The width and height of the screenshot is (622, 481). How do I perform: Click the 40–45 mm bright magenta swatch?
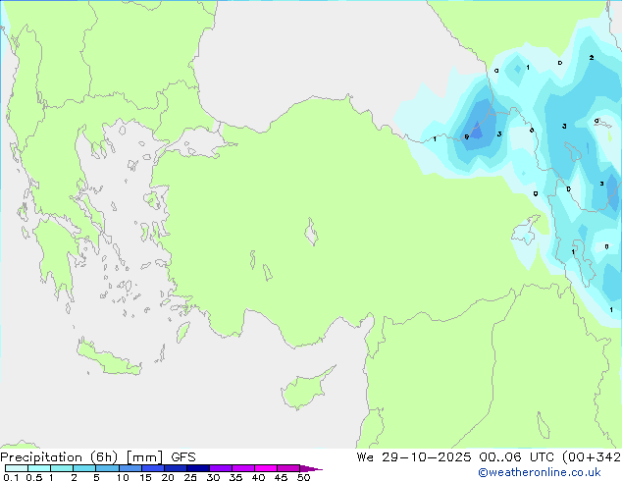(266, 468)
